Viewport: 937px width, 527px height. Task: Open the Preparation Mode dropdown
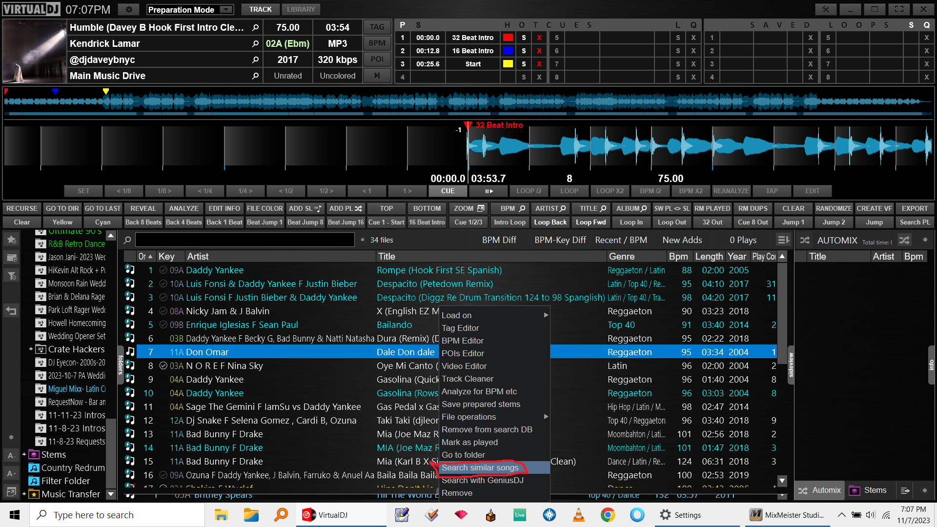(225, 10)
